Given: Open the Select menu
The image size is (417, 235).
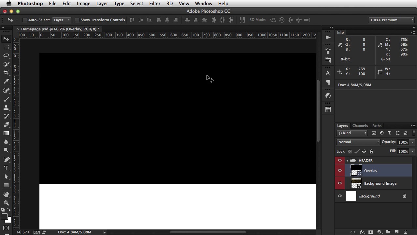Looking at the screenshot, I should click(x=137, y=4).
